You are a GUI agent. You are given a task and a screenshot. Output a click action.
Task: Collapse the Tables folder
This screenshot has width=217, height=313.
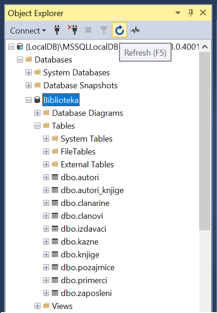[37, 126]
